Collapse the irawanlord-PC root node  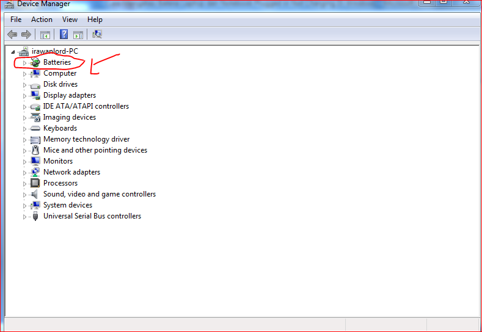point(13,52)
